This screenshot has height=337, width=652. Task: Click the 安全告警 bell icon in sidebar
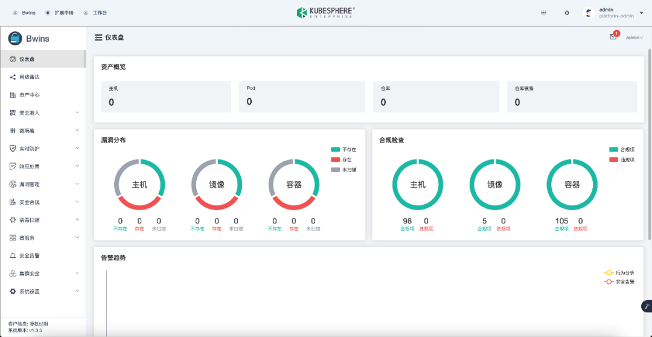coord(13,256)
